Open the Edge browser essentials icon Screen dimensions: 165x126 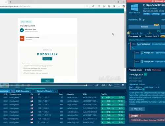(114, 6)
